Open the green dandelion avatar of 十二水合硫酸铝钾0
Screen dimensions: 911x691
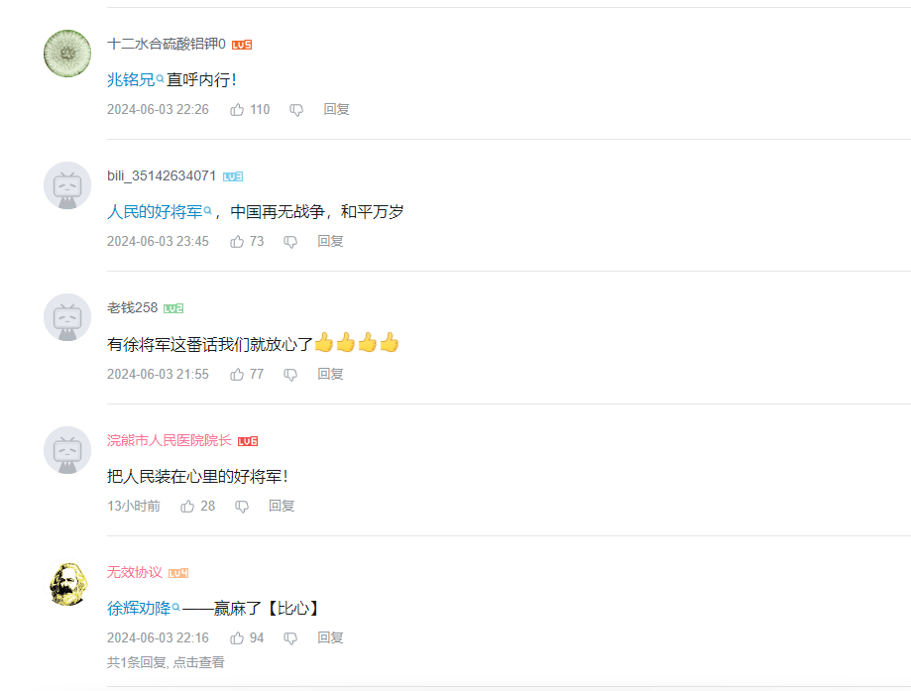coord(67,54)
